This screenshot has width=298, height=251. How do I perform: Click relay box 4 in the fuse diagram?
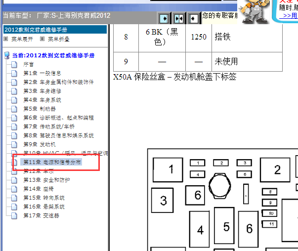click(200, 229)
